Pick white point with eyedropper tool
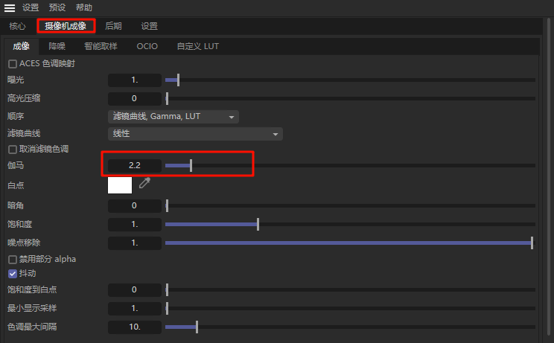554x343 pixels. pos(144,183)
